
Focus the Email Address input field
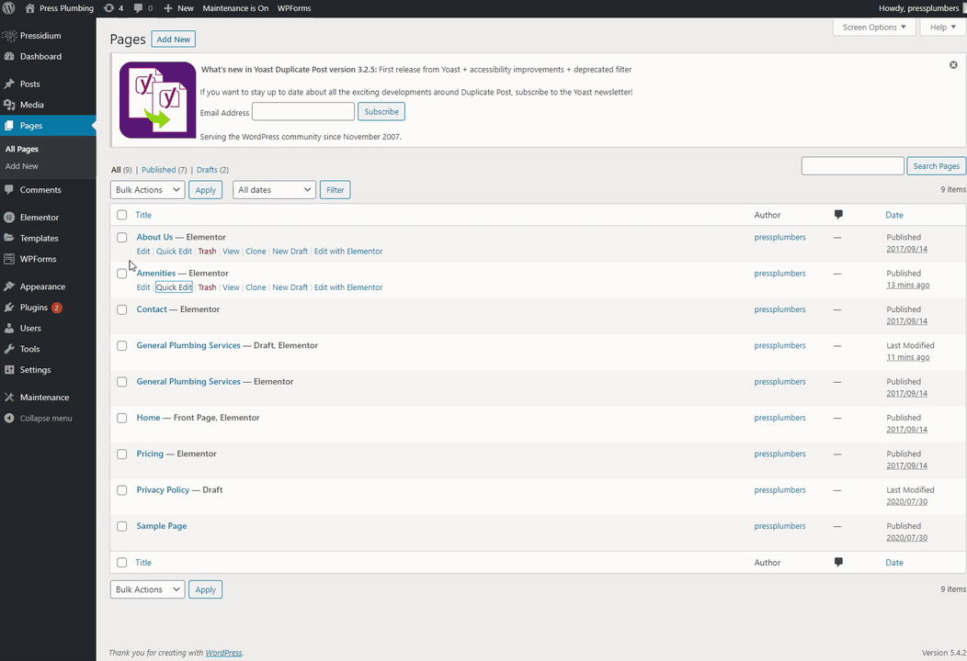click(303, 111)
